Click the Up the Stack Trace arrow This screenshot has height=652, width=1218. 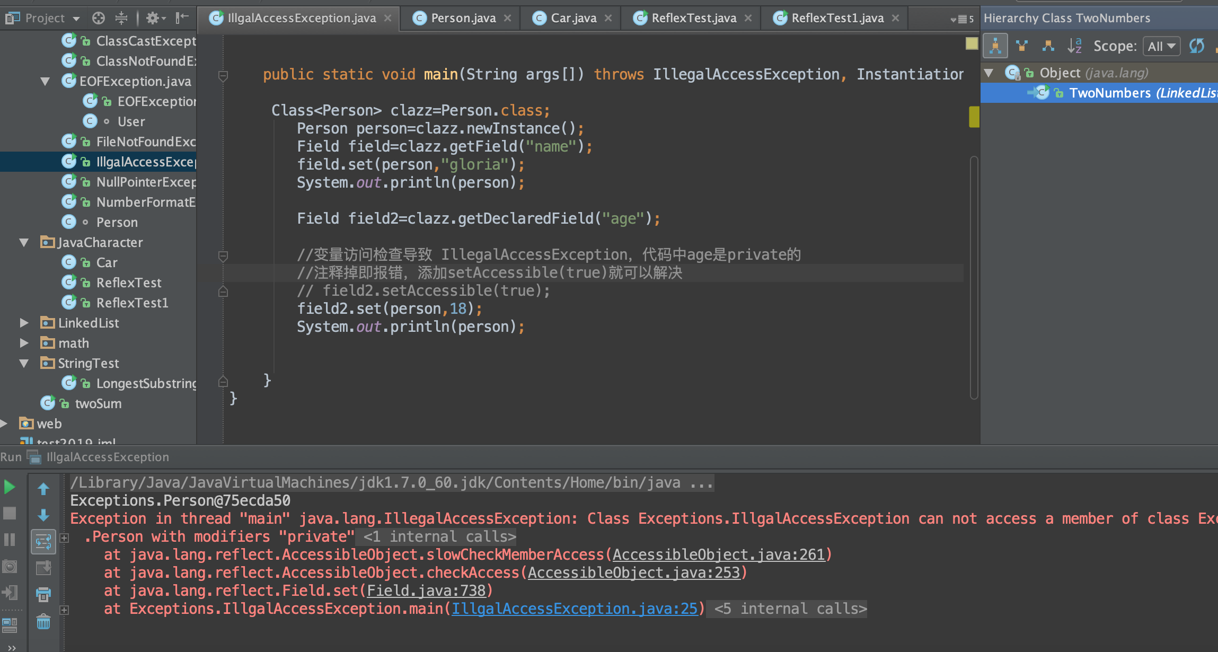(43, 489)
